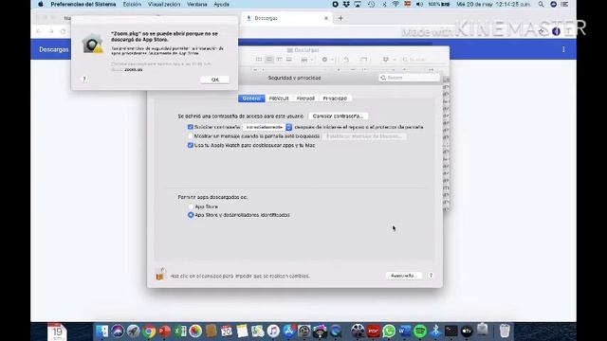Screen dimensions: 607x341
Task: Open the Ventana menu
Action: click(x=197, y=4)
